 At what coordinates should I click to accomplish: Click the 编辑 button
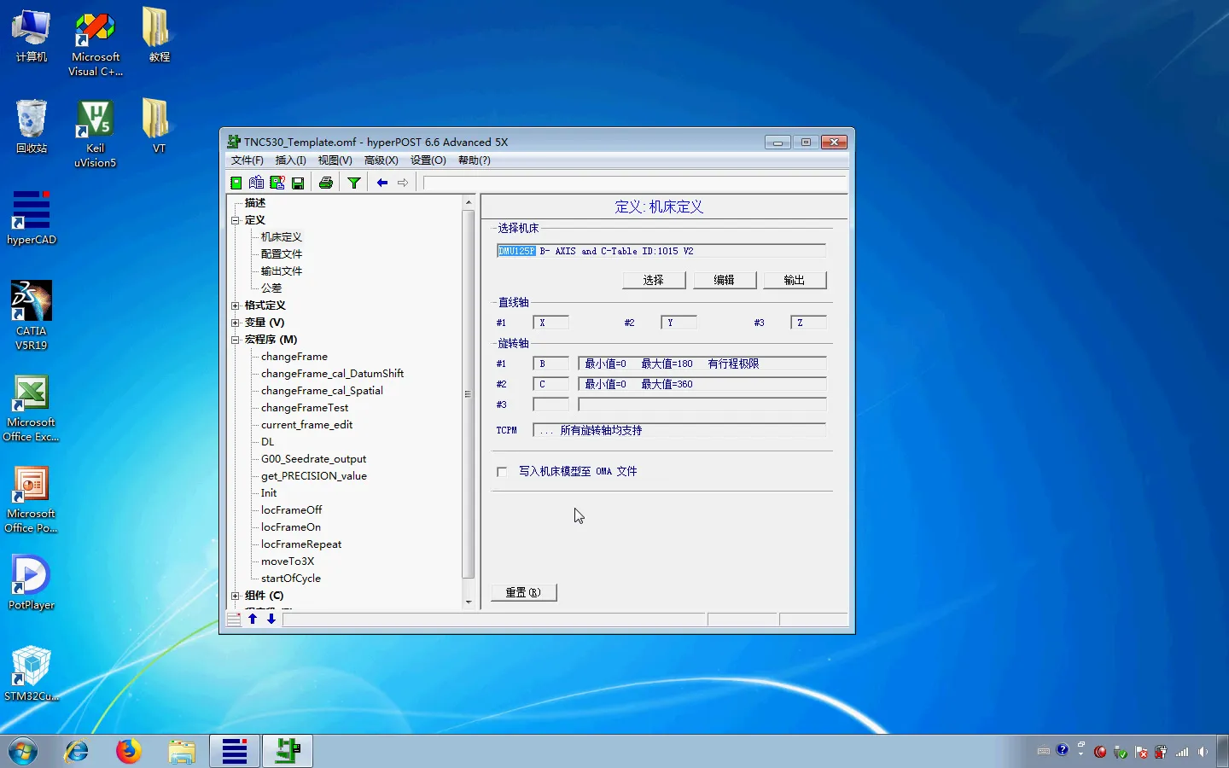724,280
